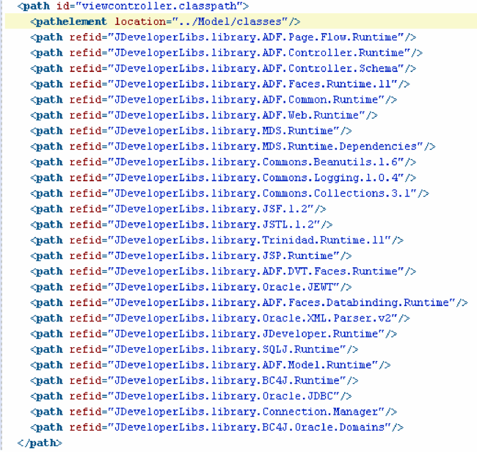Select the pathelement location ../Model/classes line

pos(165,21)
